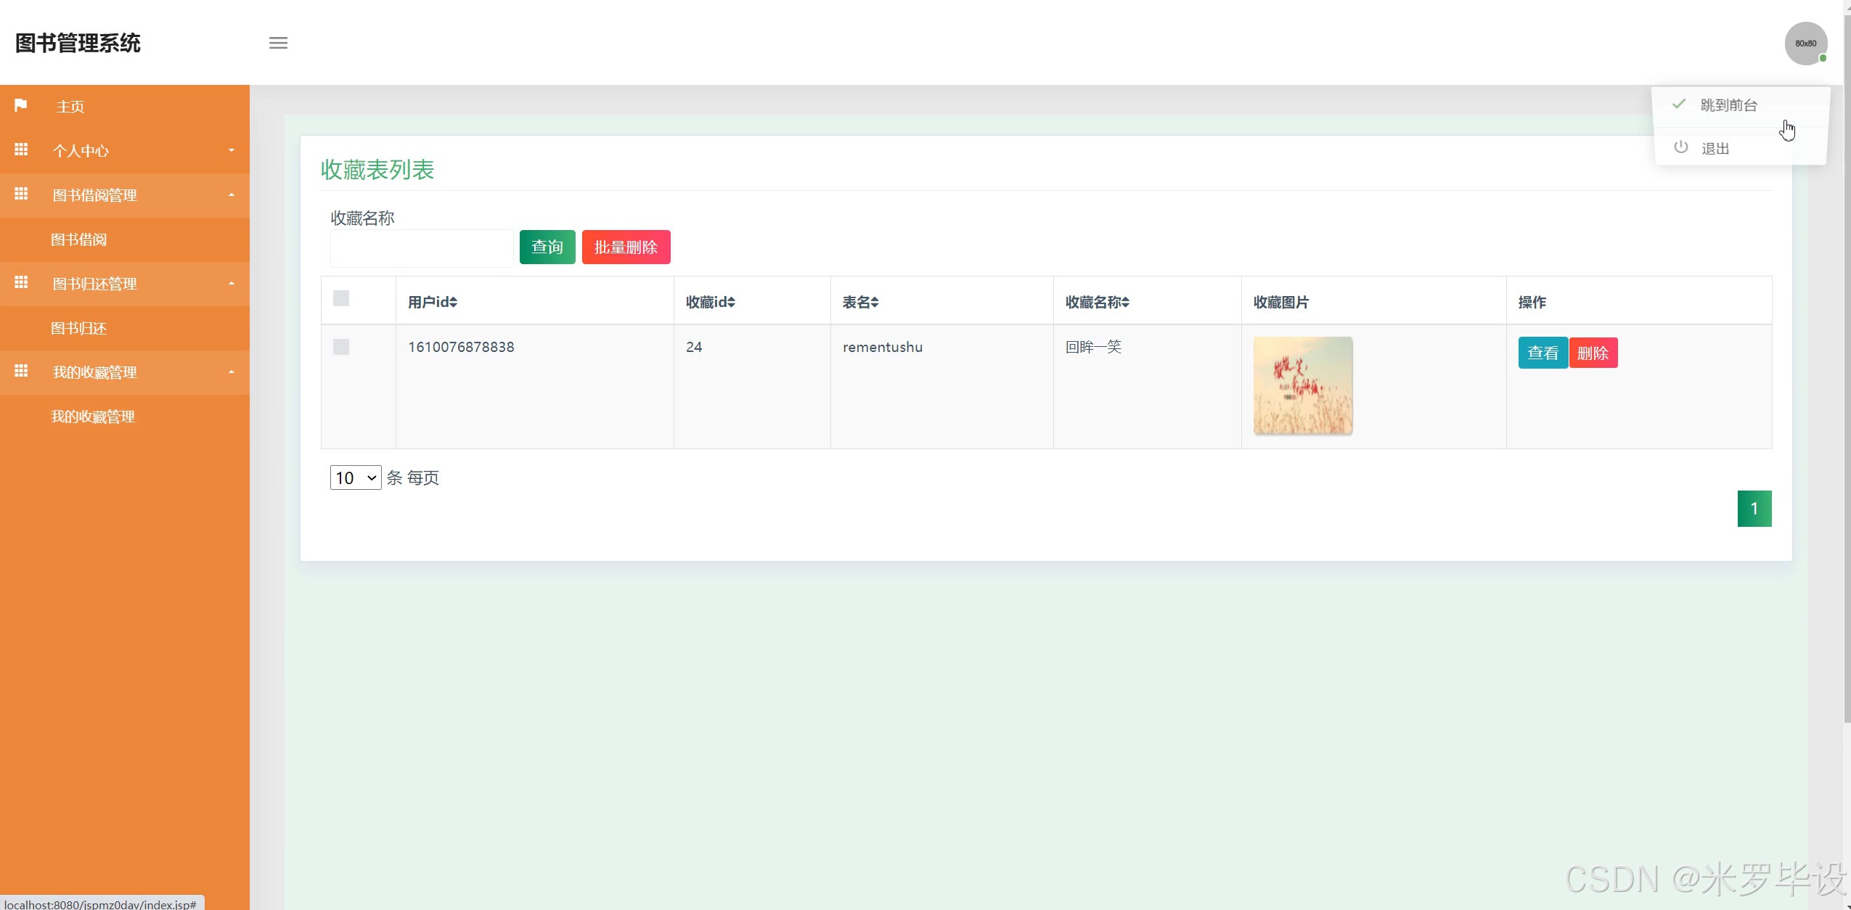Viewport: 1851px width, 910px height.
Task: Check the row checkbox for user 1610076878838
Action: pyautogui.click(x=341, y=347)
